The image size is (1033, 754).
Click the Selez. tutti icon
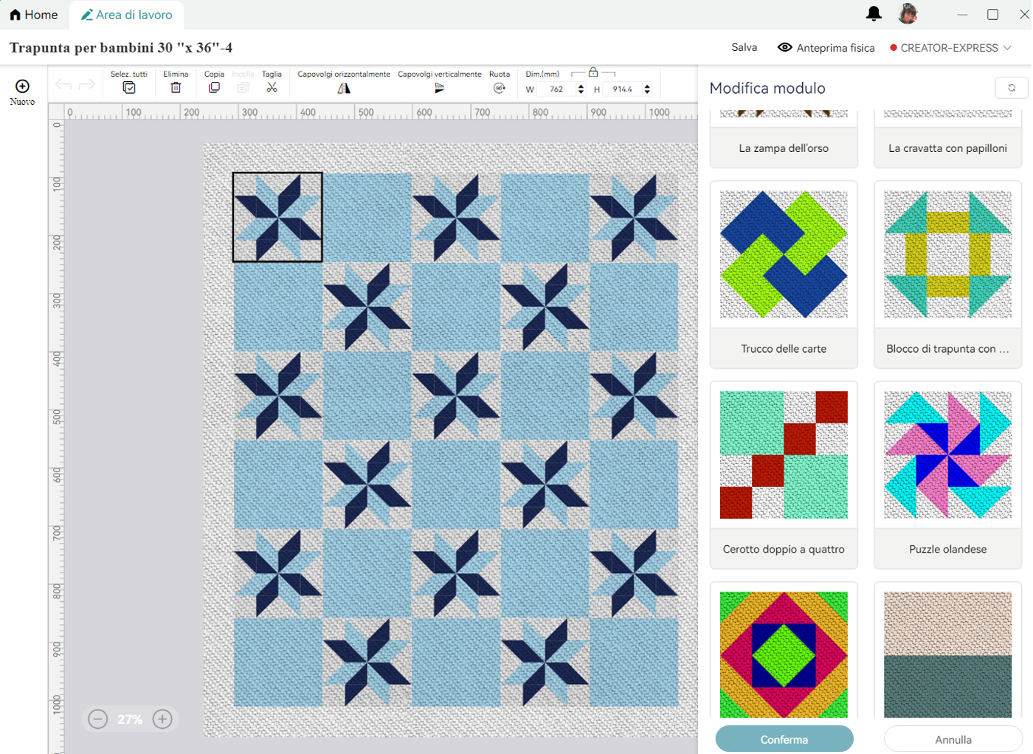pos(129,88)
